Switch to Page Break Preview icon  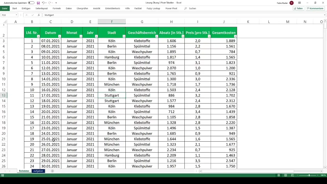[x=292, y=175]
